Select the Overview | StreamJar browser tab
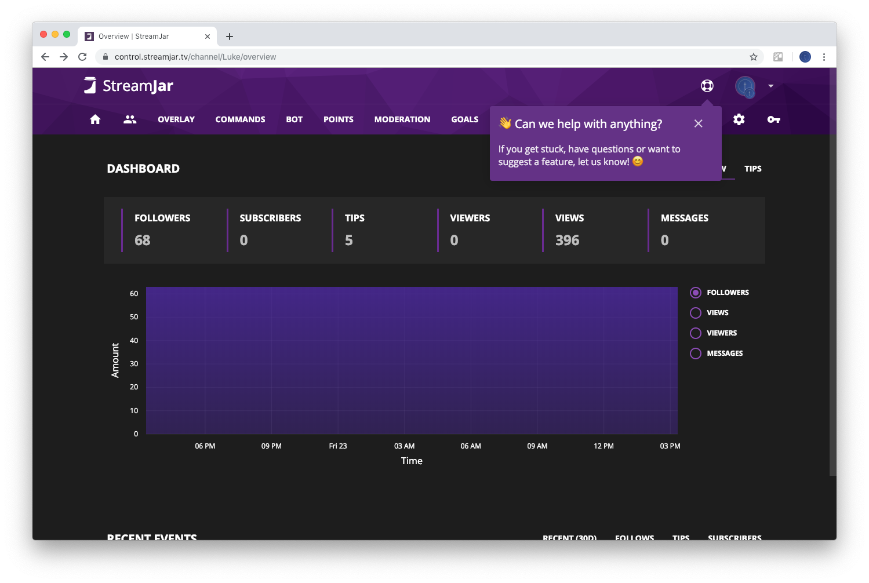The height and width of the screenshot is (583, 869). click(147, 37)
